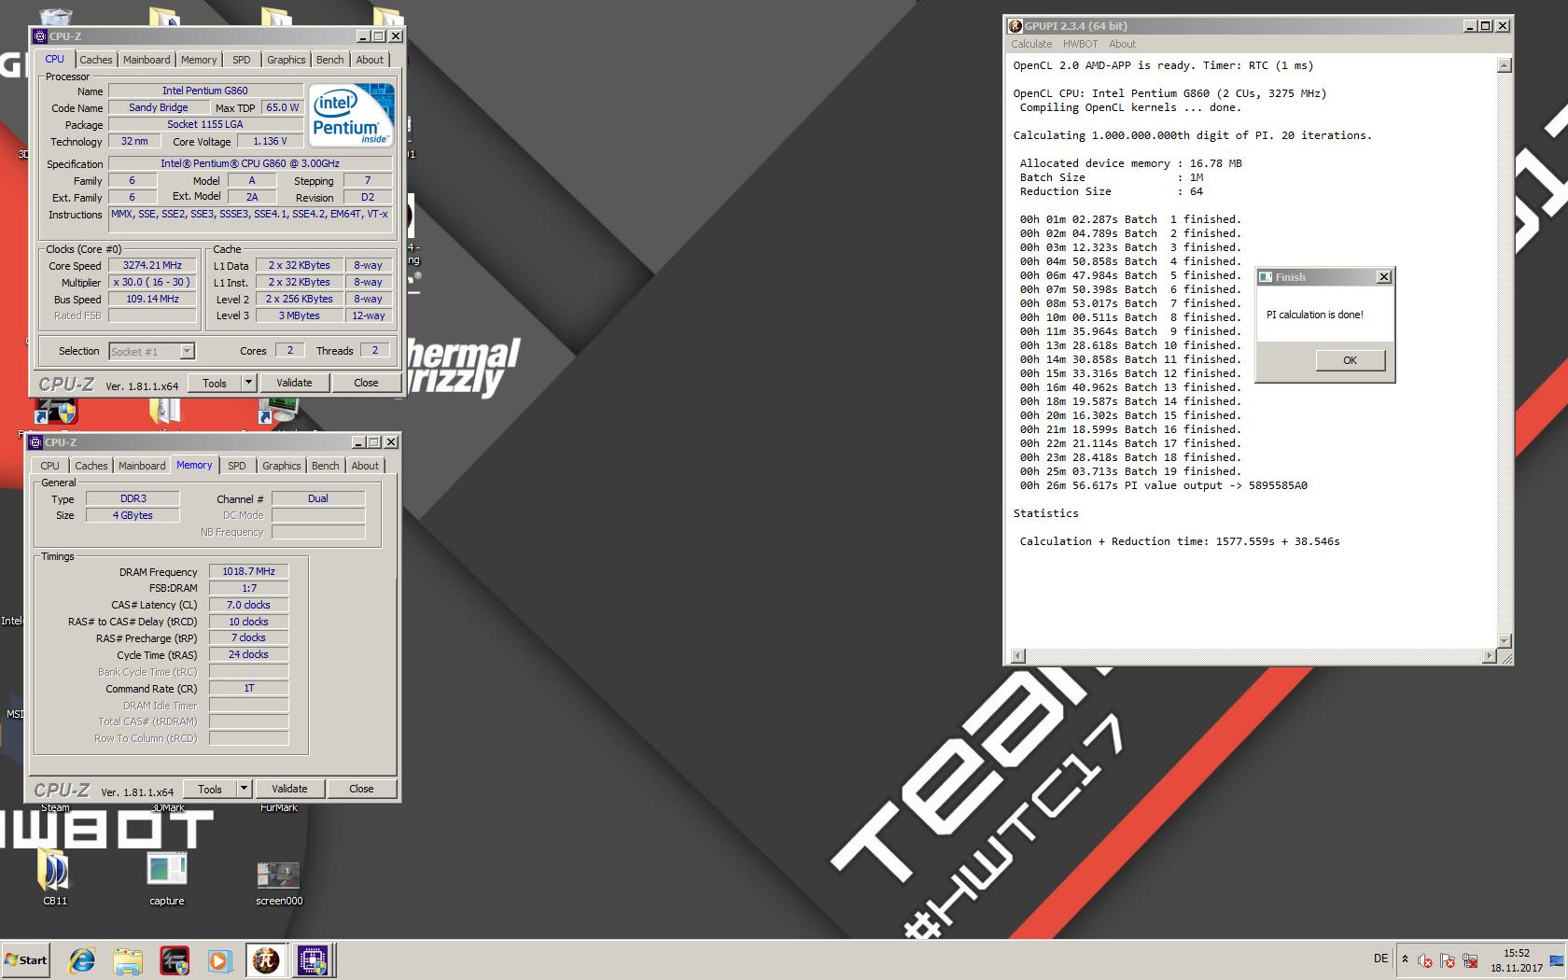
Task: Switch to GPUPI via its pi taskbar icon
Action: click(x=266, y=959)
